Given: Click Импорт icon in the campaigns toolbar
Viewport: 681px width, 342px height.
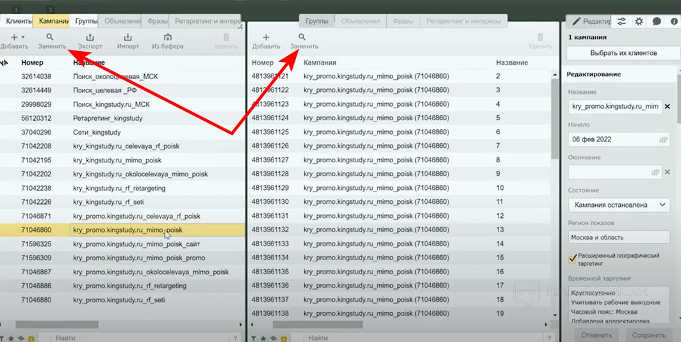Looking at the screenshot, I should 128,38.
